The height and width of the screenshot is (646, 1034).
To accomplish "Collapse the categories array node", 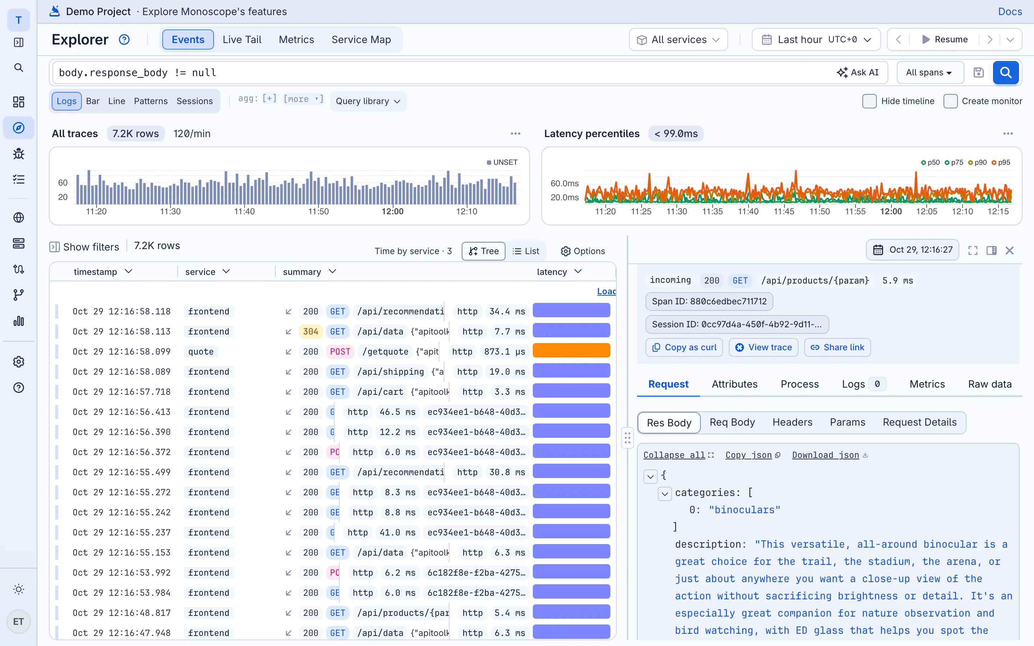I will [x=665, y=493].
